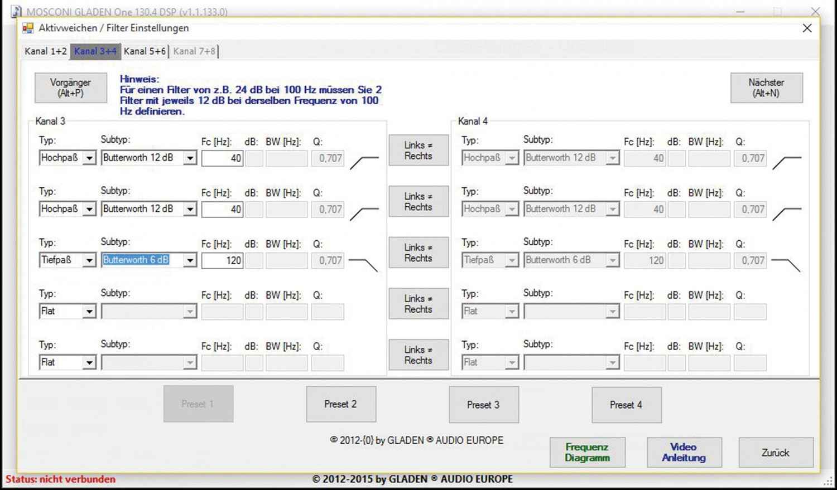This screenshot has height=490, width=837.
Task: Open the Frequenz Diagramm
Action: pos(588,452)
